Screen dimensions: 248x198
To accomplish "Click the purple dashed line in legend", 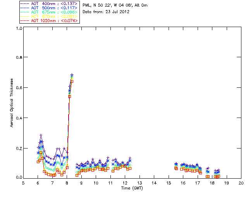I will (x=25, y=3).
